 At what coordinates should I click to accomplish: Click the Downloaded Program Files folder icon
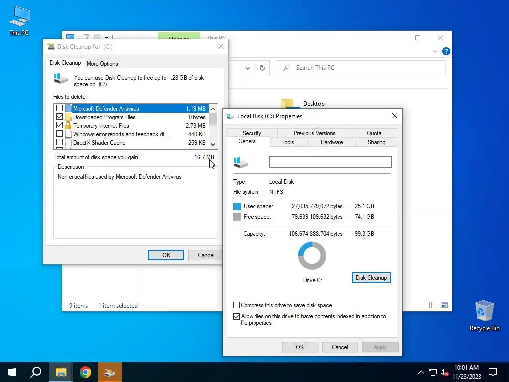coord(68,117)
